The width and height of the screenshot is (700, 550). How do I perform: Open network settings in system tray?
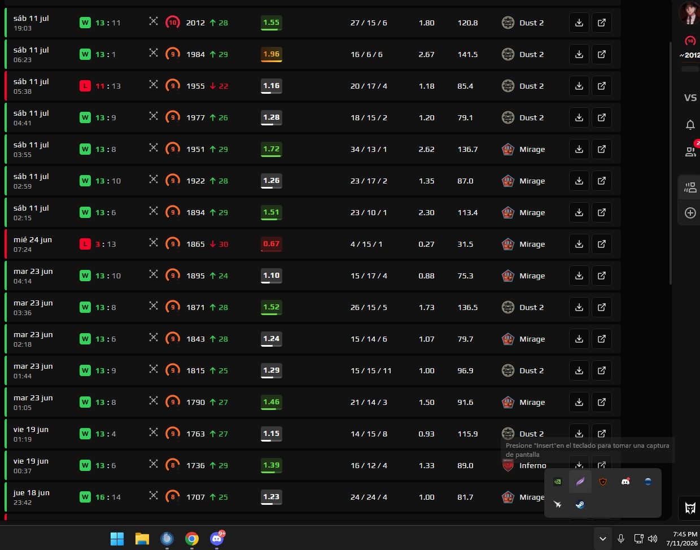pos(638,539)
